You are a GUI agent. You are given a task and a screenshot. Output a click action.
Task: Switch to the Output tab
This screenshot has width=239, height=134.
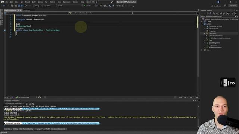pyautogui.click(x=16, y=129)
